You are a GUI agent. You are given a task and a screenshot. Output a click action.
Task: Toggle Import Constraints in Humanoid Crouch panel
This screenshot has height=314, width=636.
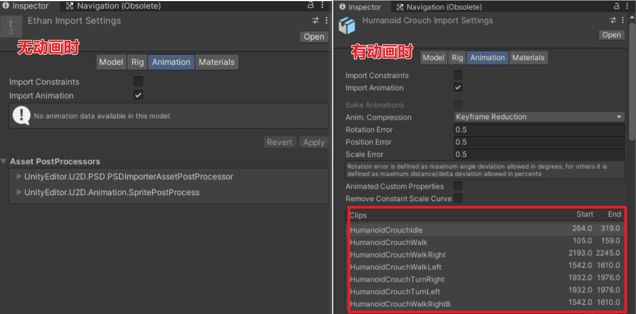458,75
